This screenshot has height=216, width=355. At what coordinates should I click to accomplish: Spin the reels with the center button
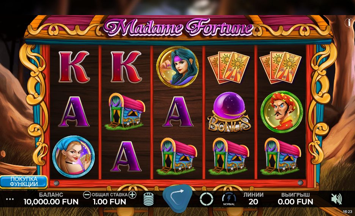[x=178, y=198]
